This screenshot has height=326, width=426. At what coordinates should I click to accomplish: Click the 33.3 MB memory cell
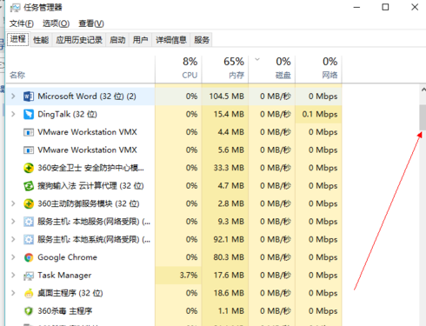225,168
